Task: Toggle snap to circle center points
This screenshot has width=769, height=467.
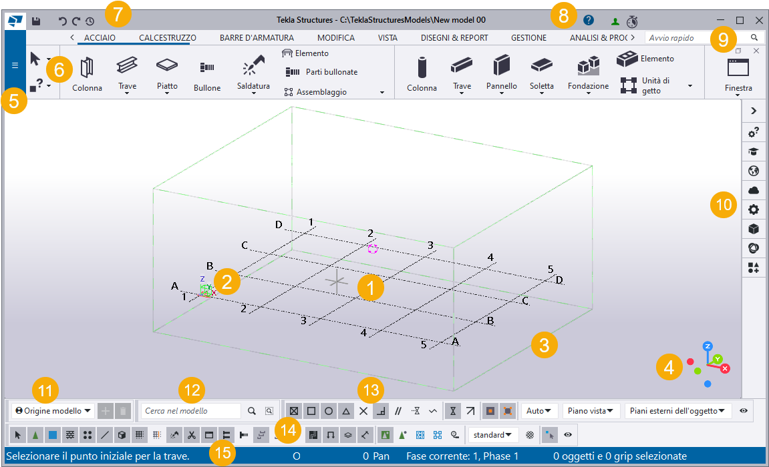Action: pos(329,411)
